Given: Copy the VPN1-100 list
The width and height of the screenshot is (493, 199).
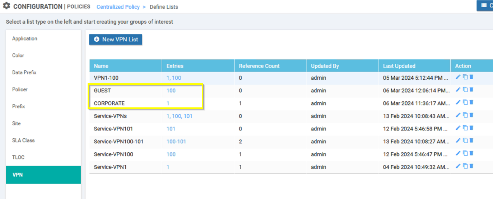Looking at the screenshot, I should point(465,77).
